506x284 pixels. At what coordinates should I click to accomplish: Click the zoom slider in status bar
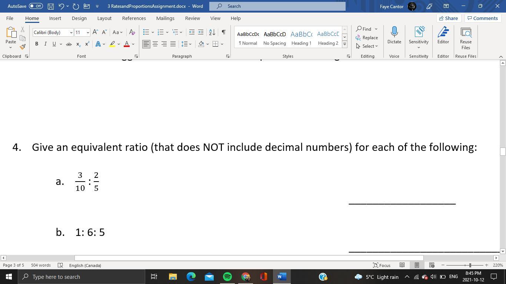[470, 265]
